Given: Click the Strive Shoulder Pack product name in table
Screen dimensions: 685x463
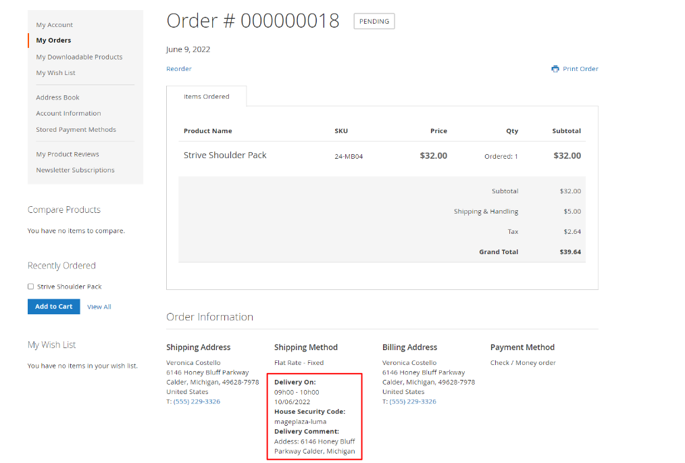Looking at the screenshot, I should (x=225, y=155).
